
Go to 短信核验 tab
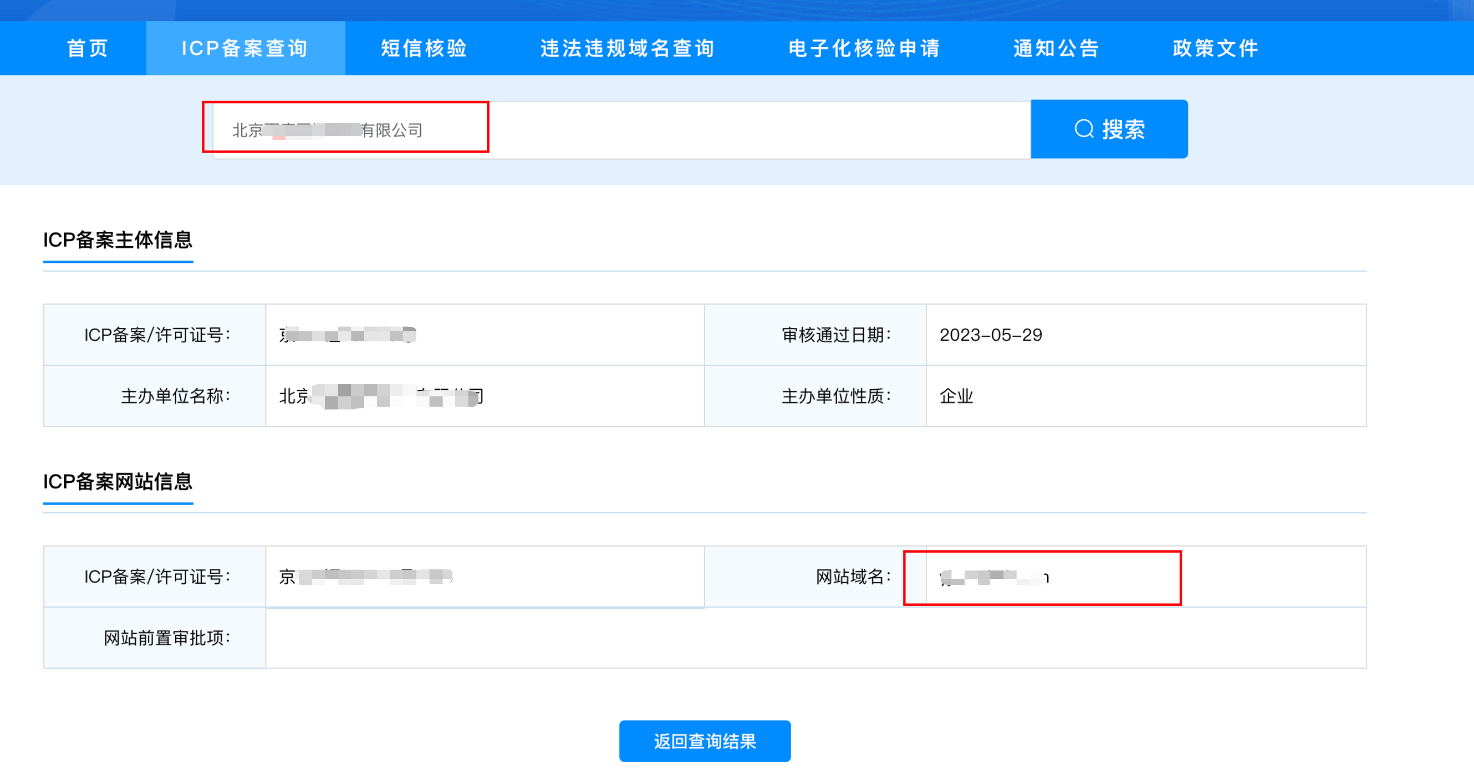(x=424, y=49)
